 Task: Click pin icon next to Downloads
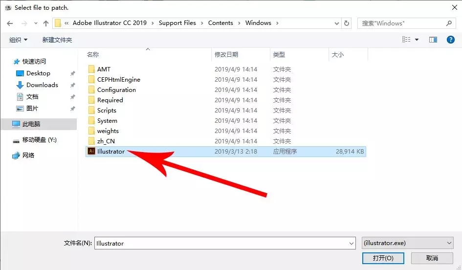click(72, 85)
